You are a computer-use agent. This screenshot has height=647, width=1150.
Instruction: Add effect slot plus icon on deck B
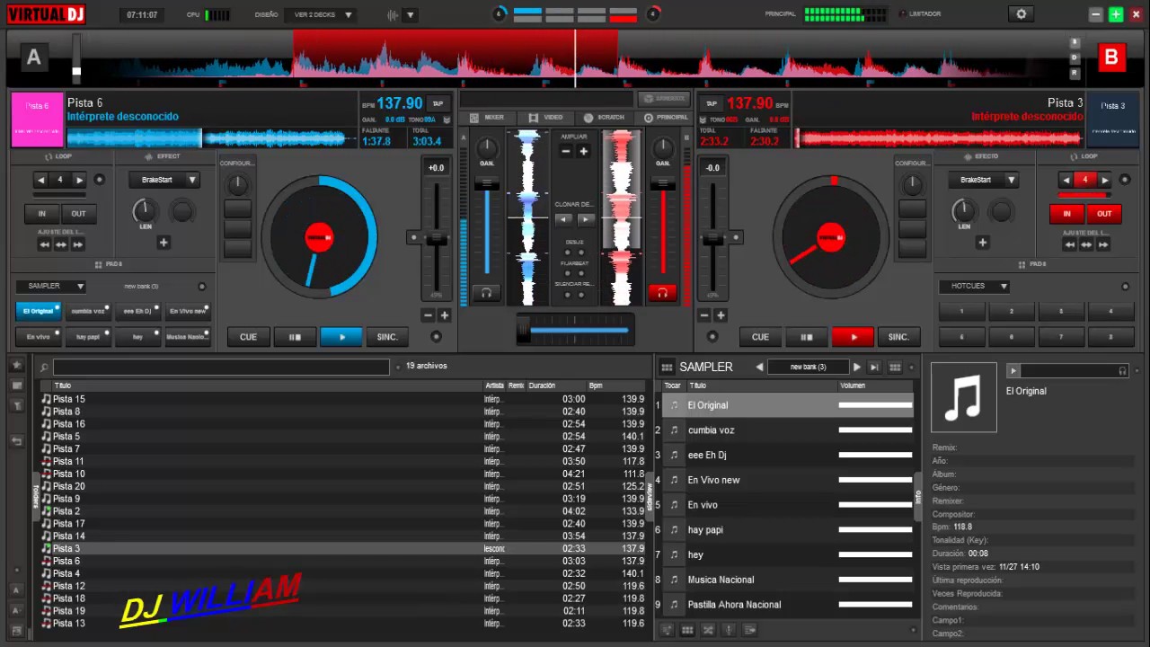(983, 243)
